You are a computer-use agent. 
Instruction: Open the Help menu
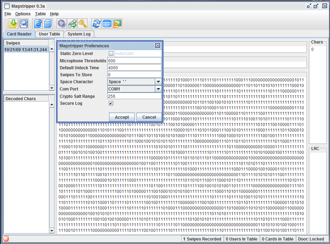(54, 14)
